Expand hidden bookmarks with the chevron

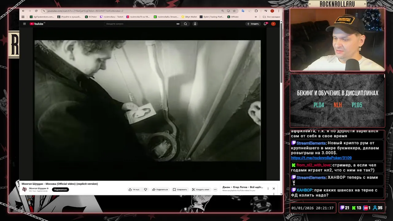pyautogui.click(x=256, y=17)
